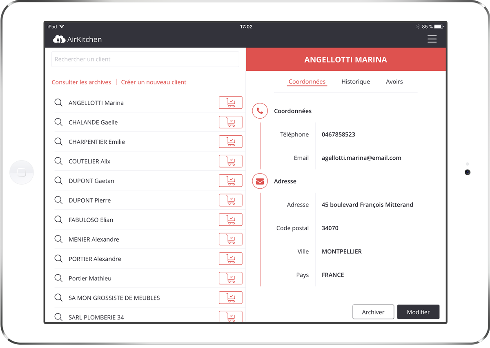Open cart for FABULOSO Elian
Screen dimensions: 490x348
[x=230, y=220]
